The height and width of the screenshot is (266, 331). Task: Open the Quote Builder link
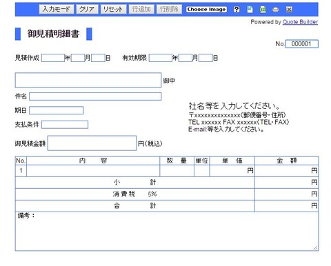coord(300,22)
